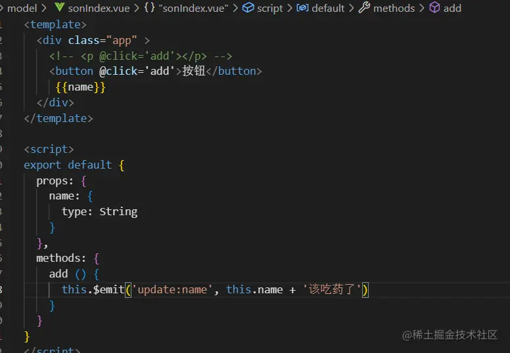Click the type: String line

(x=99, y=212)
